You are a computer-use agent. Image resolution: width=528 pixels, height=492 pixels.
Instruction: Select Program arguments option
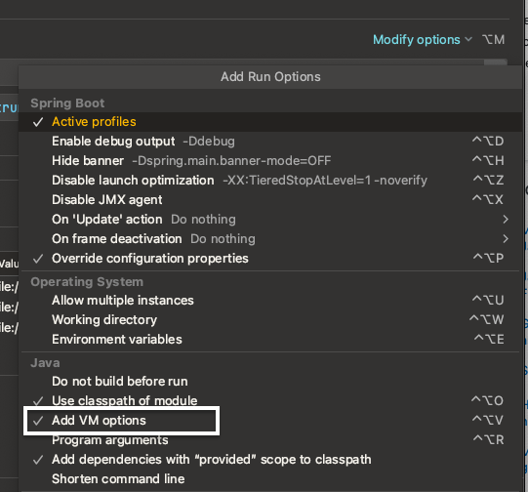pos(270,440)
